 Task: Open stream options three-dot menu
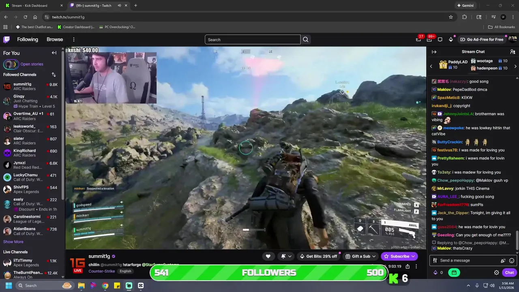(416, 266)
